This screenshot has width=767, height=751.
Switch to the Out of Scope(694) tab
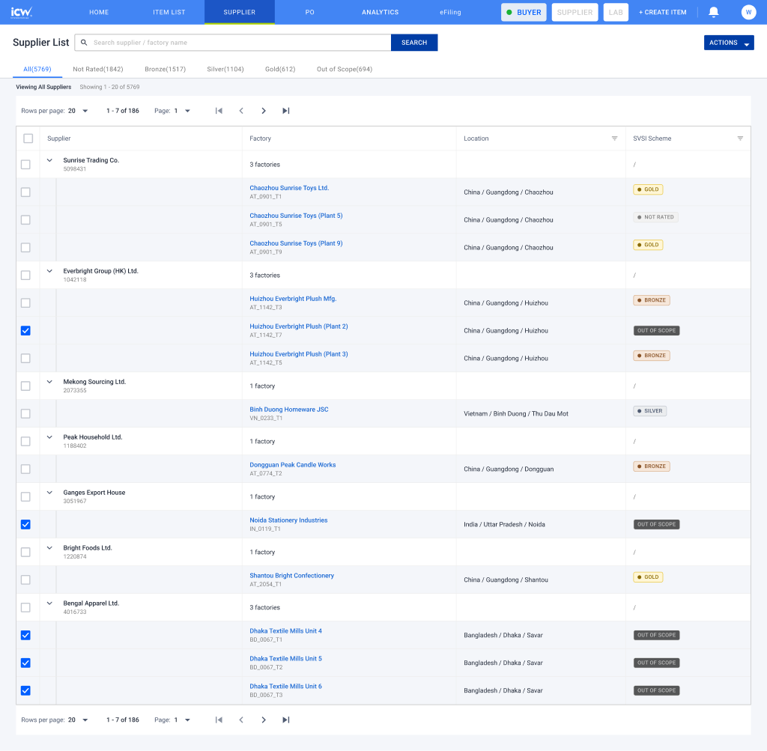point(345,69)
